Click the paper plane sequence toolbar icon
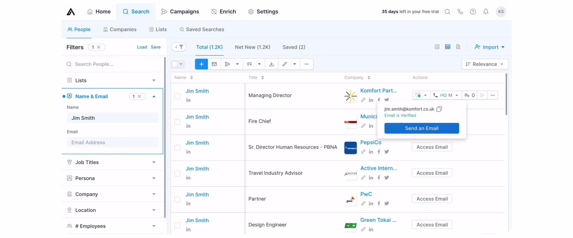The image size is (573, 238). [x=227, y=64]
